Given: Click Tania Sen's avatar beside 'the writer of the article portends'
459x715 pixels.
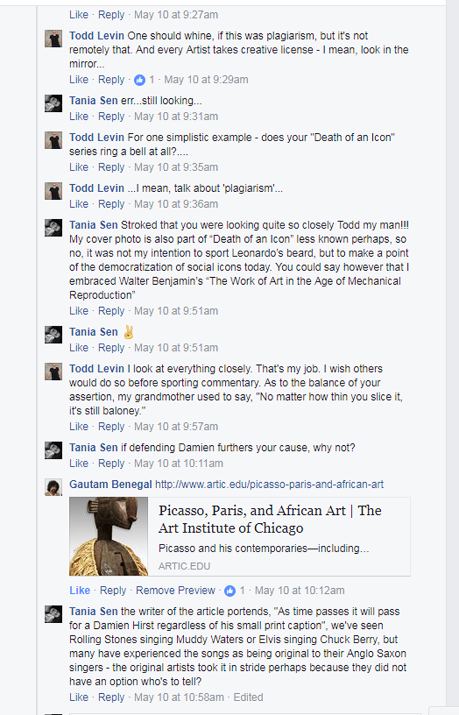Looking at the screenshot, I should (53, 615).
